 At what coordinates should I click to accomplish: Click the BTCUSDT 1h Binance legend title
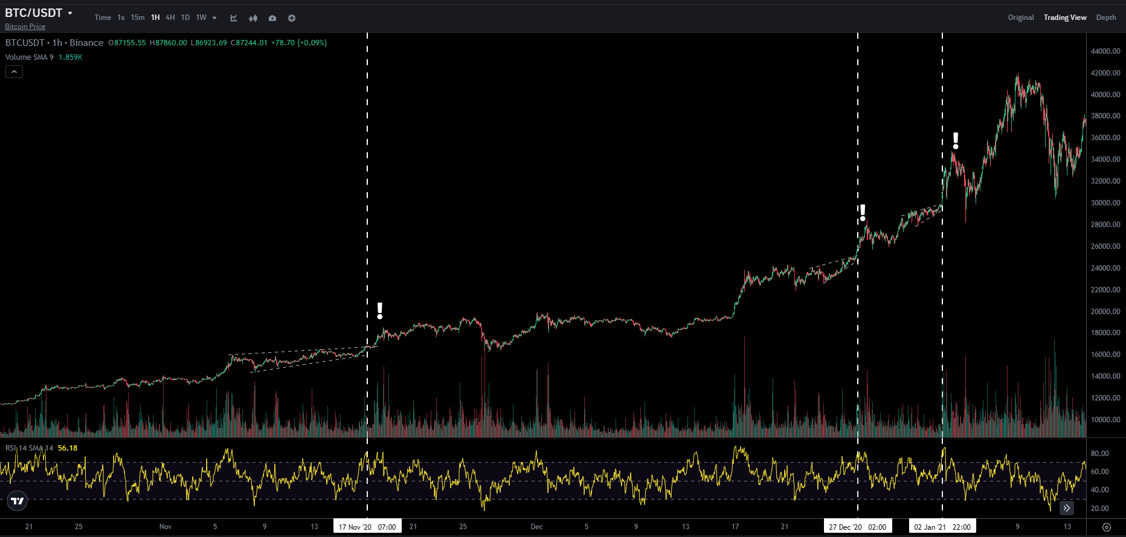[54, 43]
